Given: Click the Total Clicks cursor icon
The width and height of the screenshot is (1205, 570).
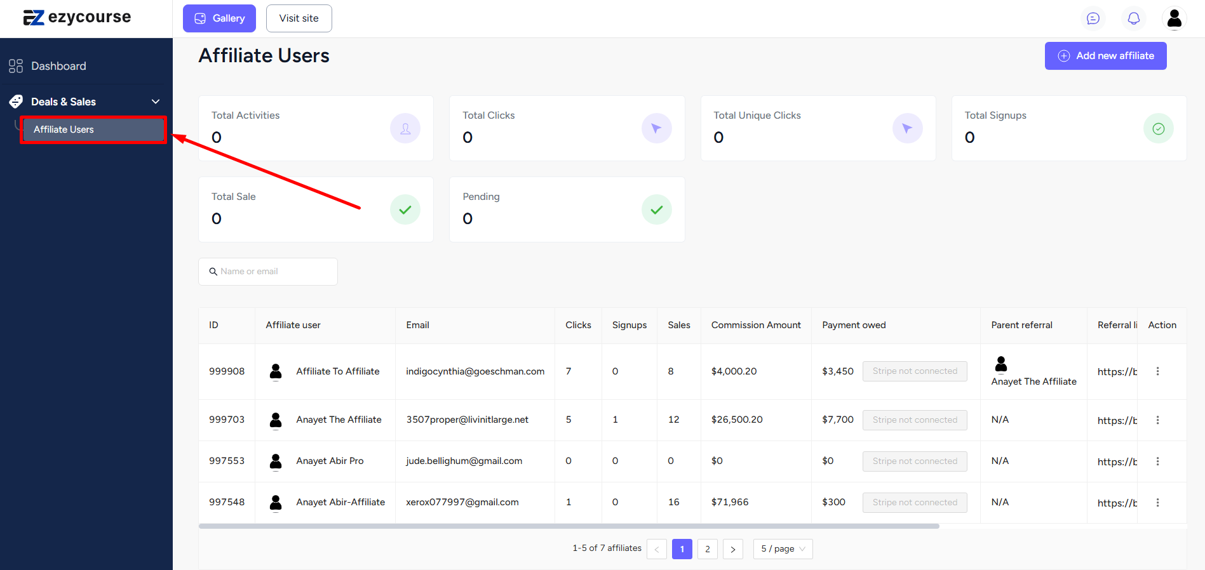Looking at the screenshot, I should pos(657,129).
